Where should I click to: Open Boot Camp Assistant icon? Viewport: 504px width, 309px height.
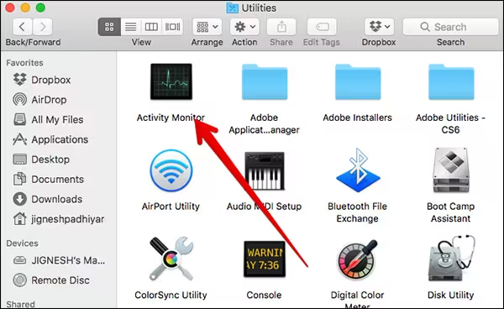[x=451, y=170]
